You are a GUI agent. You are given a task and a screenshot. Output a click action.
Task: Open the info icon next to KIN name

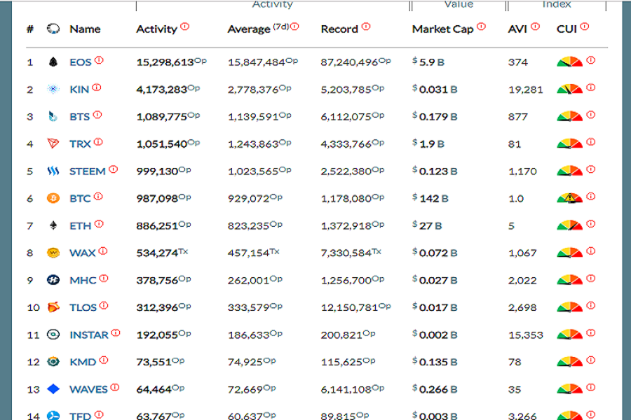[97, 87]
